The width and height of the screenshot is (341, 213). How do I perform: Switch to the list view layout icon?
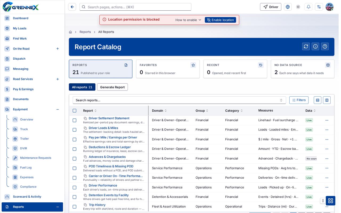click(x=318, y=100)
